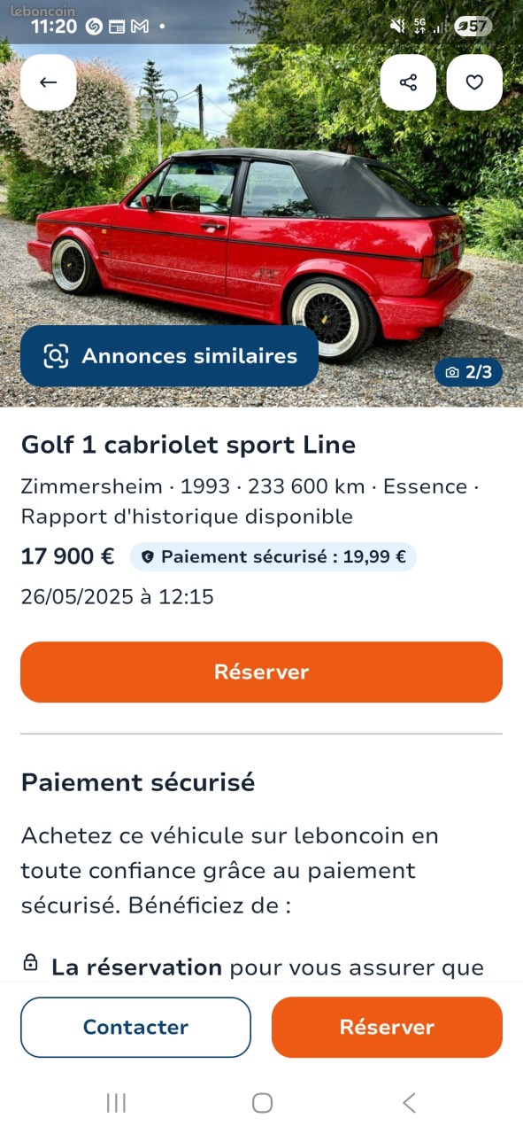Tap the Paiement sécurisé section heading

point(138,783)
